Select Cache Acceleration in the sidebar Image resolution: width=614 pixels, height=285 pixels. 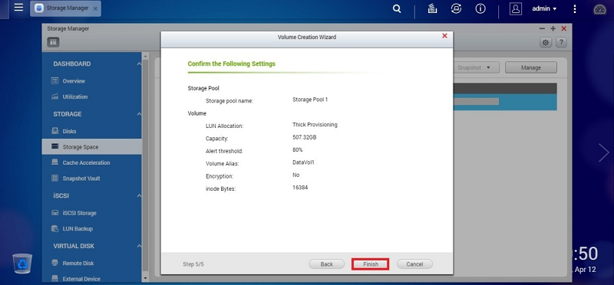86,162
